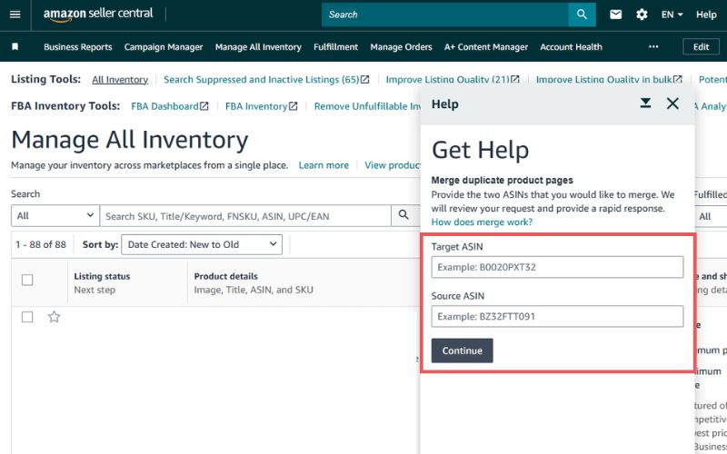
Task: Click the Amazon Seller Central logo
Action: pos(98,15)
